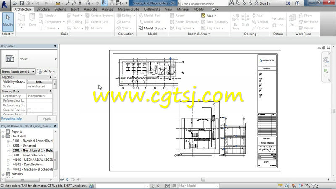336x189 pixels.
Task: Toggle the Current Revision checkbox
Action: tap(29, 110)
